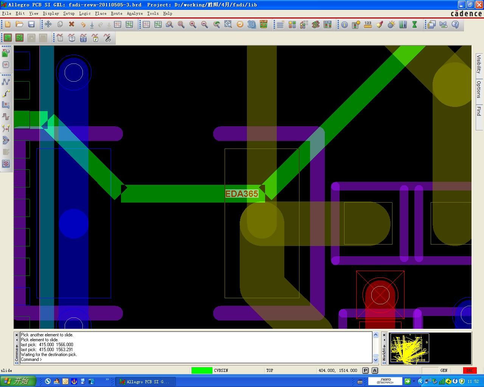Close the WorldView panel
Screen dimensions: 484x387
[384, 335]
